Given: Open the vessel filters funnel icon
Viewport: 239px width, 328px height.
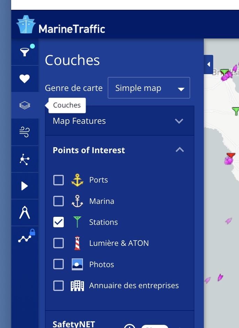Looking at the screenshot, I should coord(25,52).
